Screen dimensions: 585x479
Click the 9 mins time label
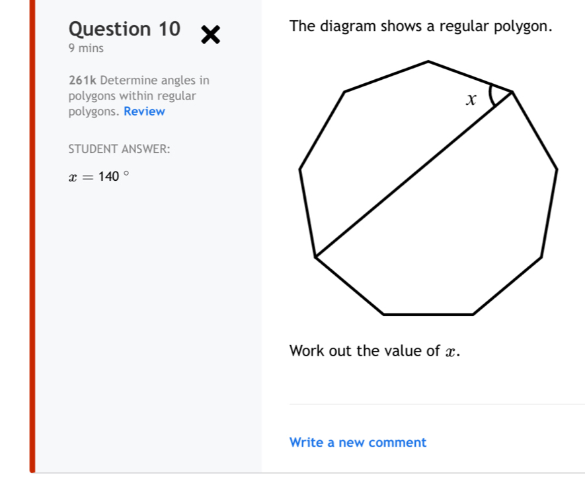click(86, 48)
